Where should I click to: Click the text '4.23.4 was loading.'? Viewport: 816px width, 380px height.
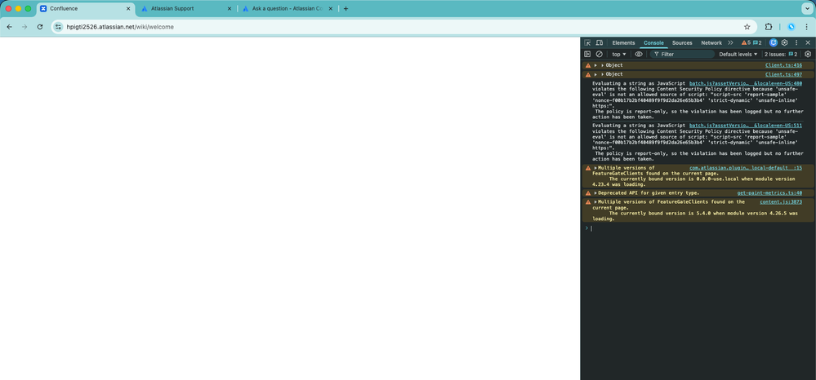[619, 184]
